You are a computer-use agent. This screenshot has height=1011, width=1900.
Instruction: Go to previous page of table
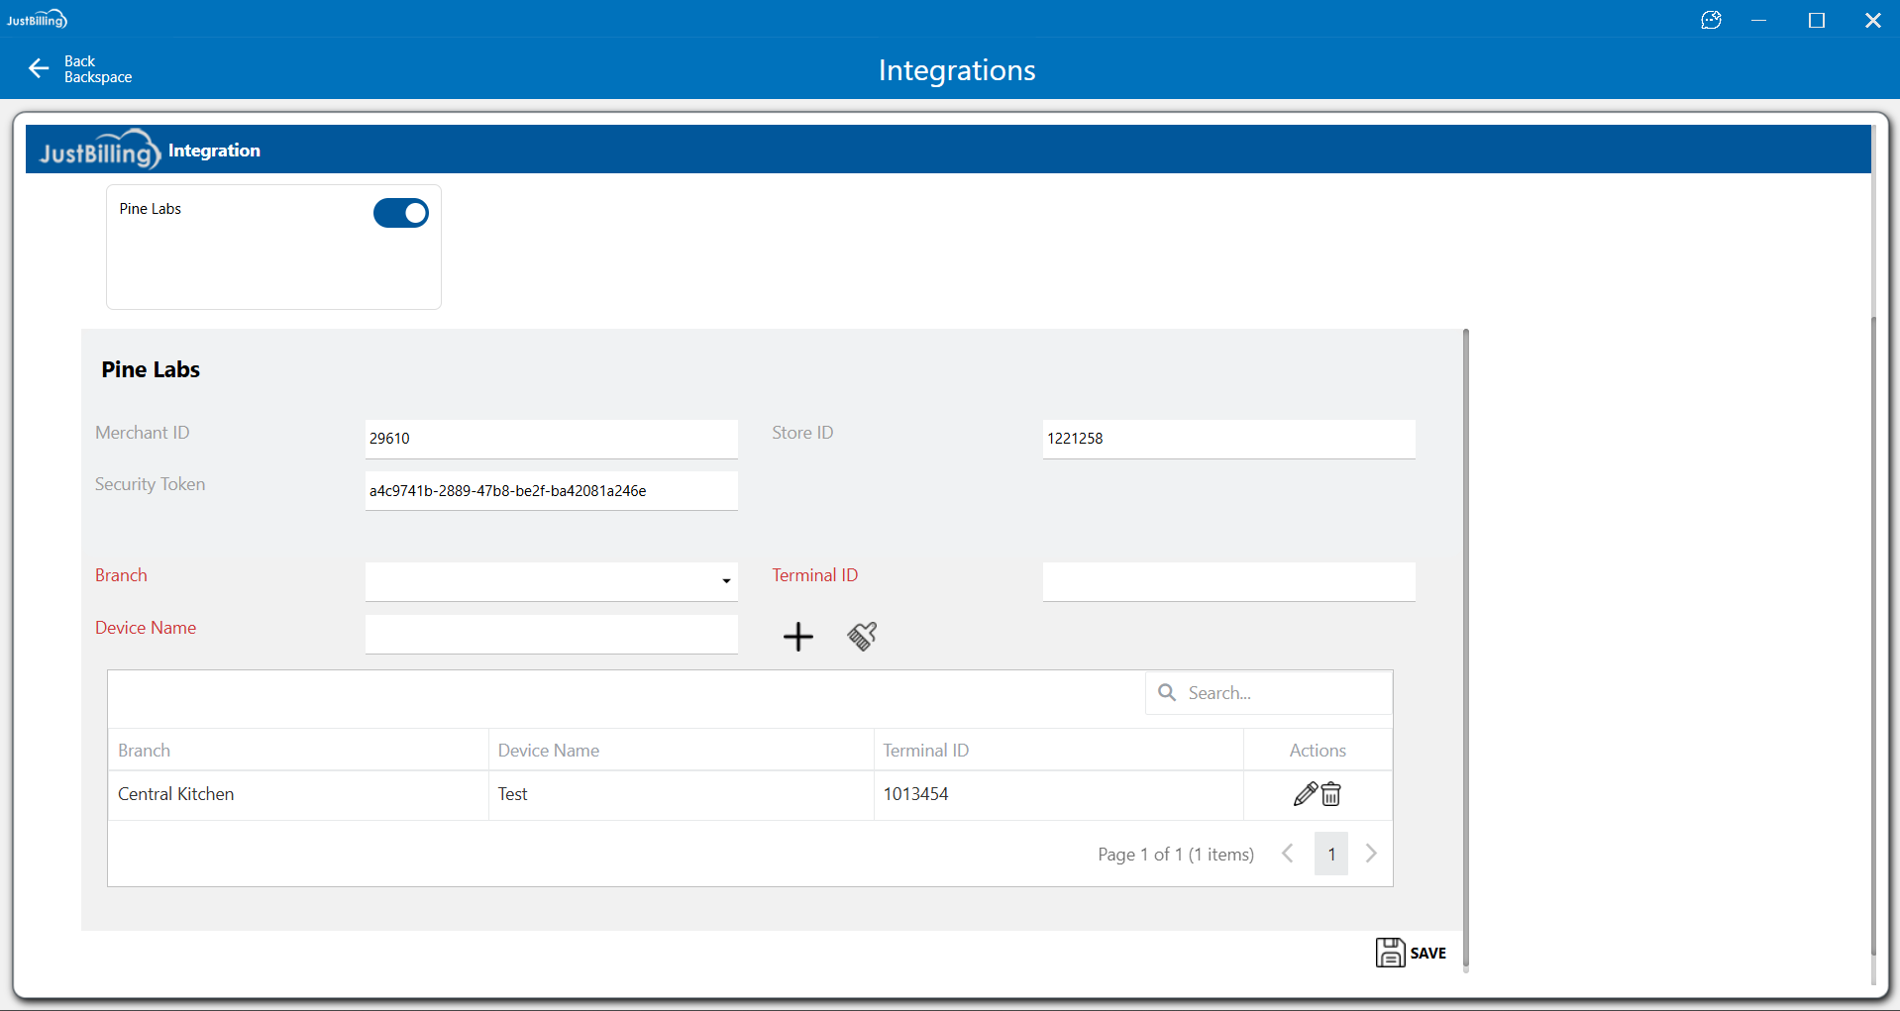click(1288, 854)
